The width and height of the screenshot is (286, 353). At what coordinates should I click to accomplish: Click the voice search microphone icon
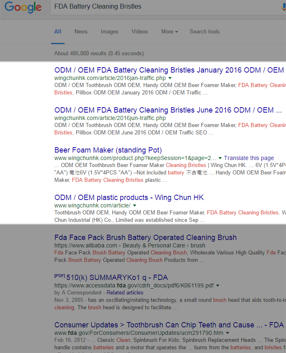[x=284, y=7]
